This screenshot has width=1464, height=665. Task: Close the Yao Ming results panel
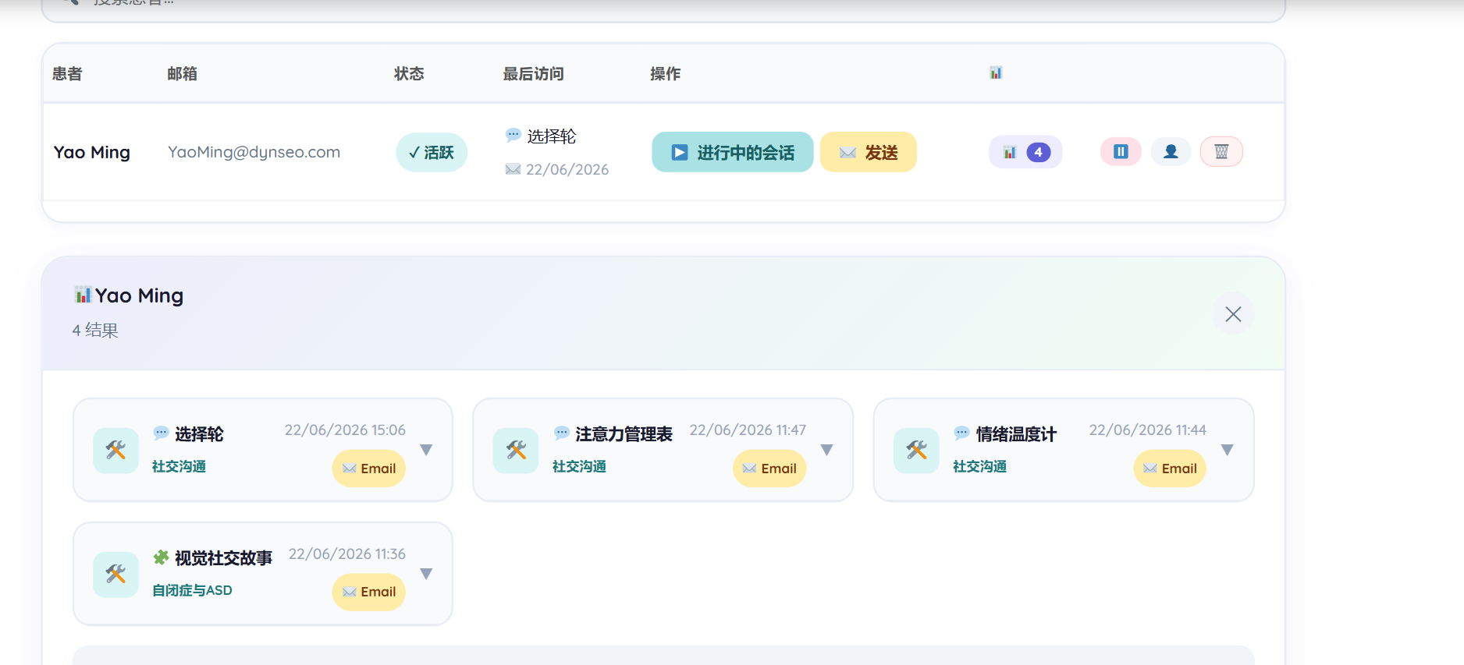tap(1233, 314)
